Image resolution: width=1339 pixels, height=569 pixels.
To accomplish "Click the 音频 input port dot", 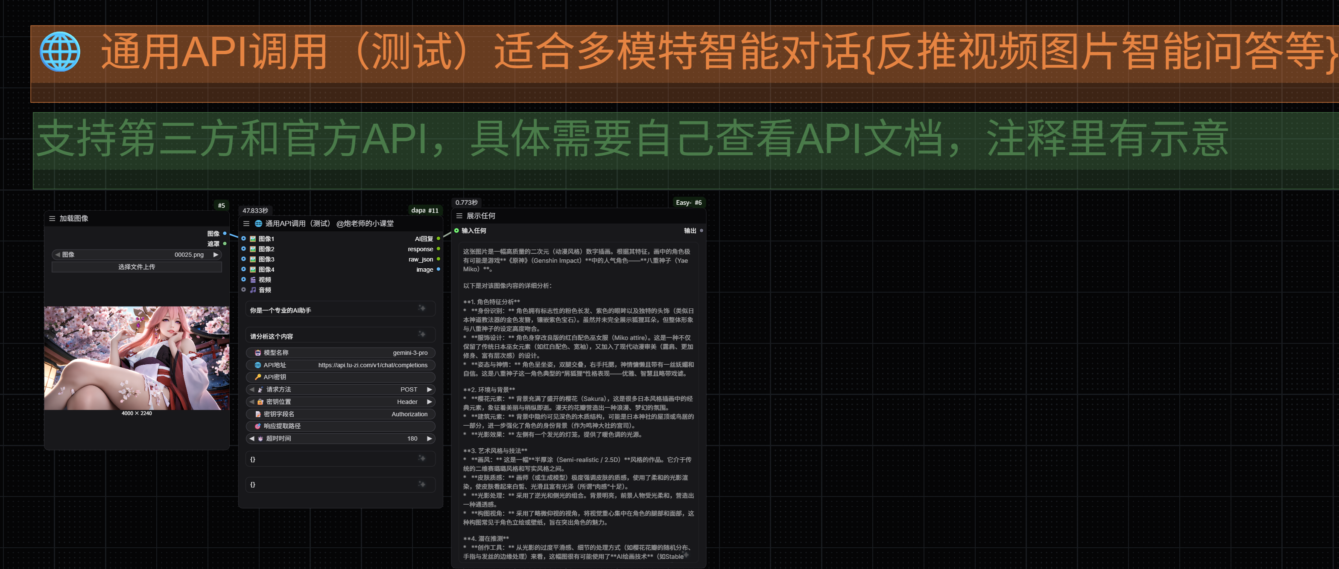I will pos(243,290).
